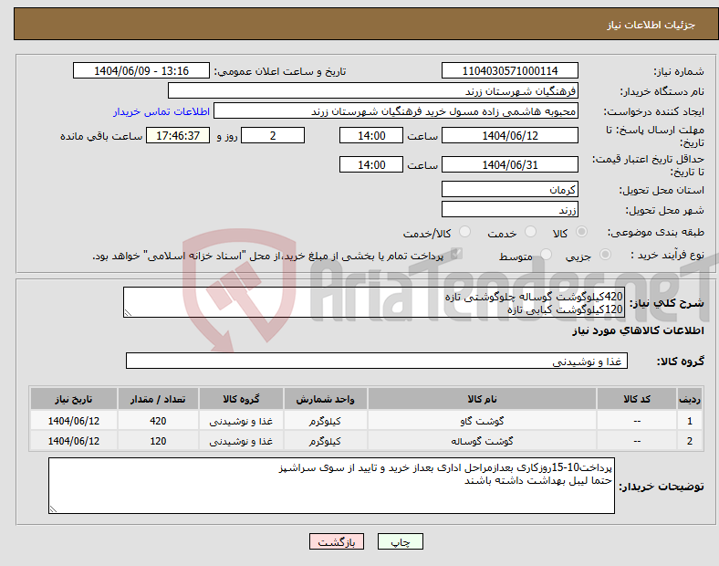Image resolution: width=719 pixels, height=566 pixels.
Task: Click the date cell in گوشت گاو row
Action: [x=73, y=421]
